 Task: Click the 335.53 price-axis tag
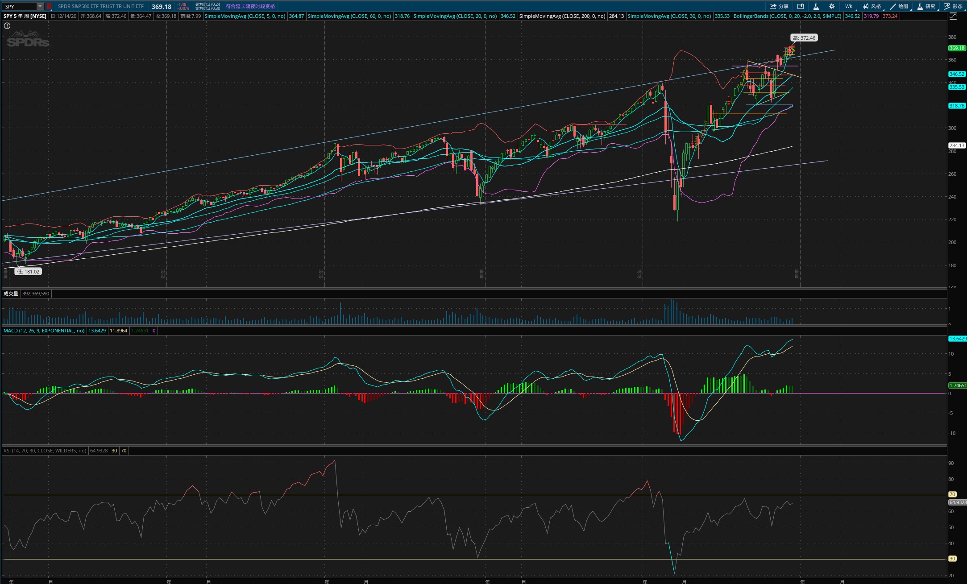957,87
